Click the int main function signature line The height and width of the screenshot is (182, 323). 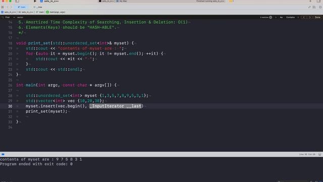click(x=66, y=85)
